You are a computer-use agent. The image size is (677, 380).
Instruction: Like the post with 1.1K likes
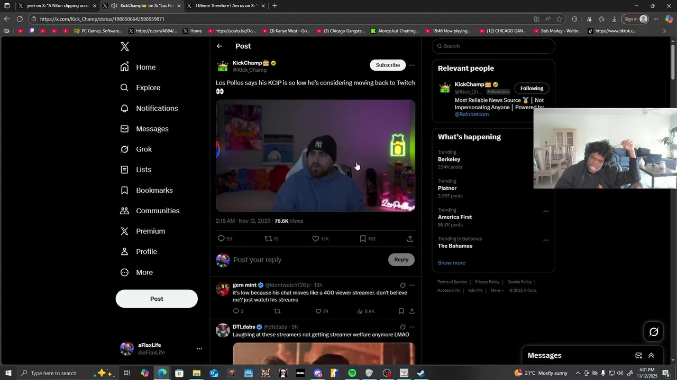[x=316, y=239]
